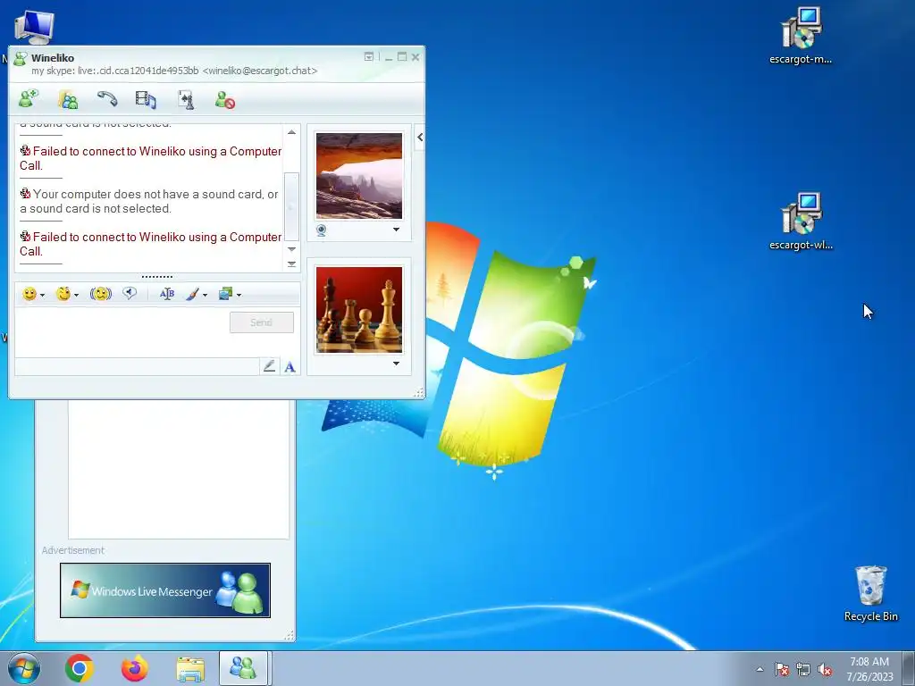The width and height of the screenshot is (915, 686).
Task: Open my chess display picture options arrow
Action: coord(396,364)
